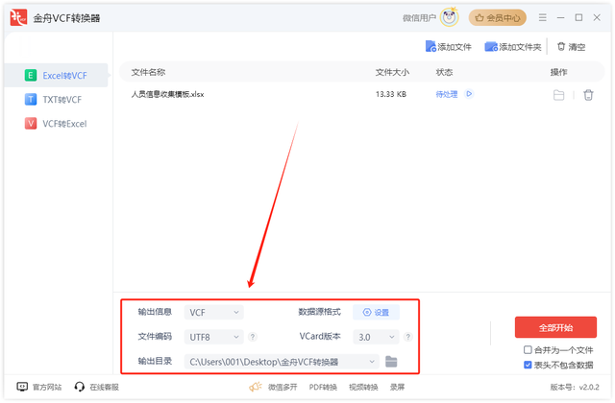Click the 文件名称 column header
The width and height of the screenshot is (615, 403).
click(148, 72)
